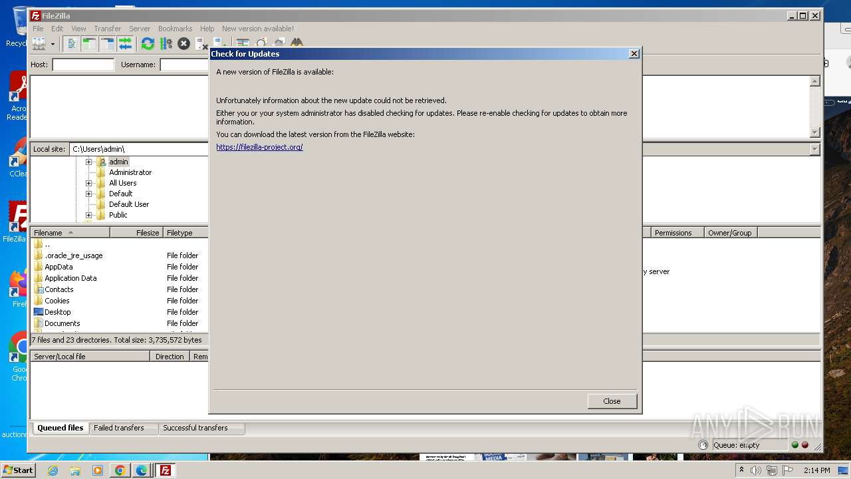The height and width of the screenshot is (479, 851).
Task: Open the Edit menu
Action: click(x=57, y=29)
